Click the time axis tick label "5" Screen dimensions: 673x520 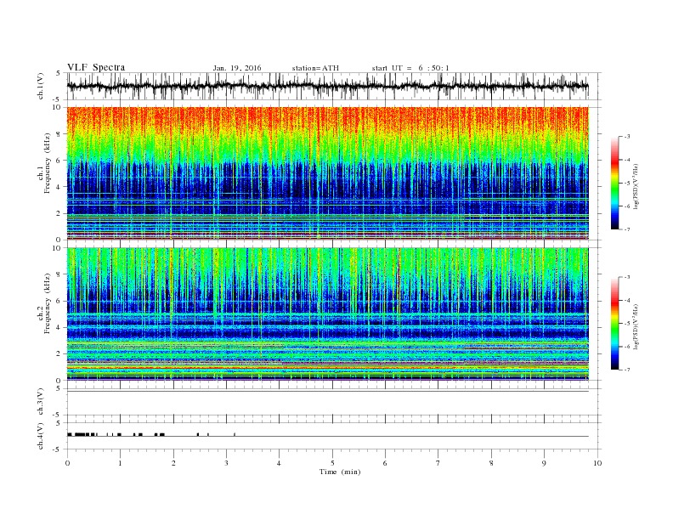coord(332,463)
